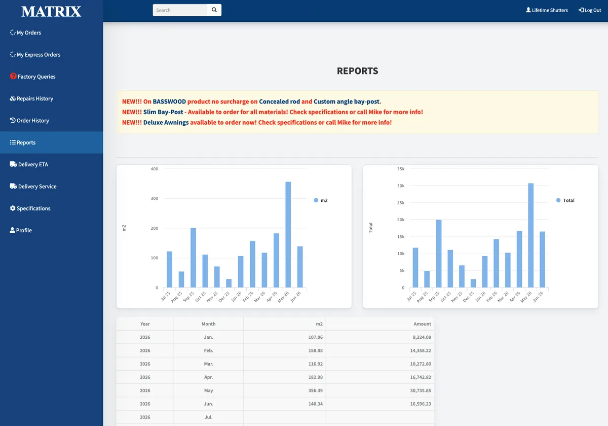Viewport: 608px width, 426px height.
Task: Toggle the Total legend series
Action: [x=565, y=200]
